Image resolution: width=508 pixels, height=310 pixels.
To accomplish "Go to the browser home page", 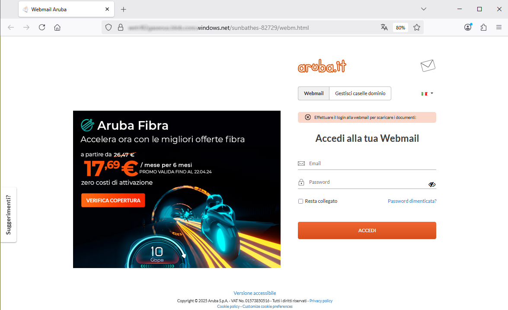I will point(58,28).
